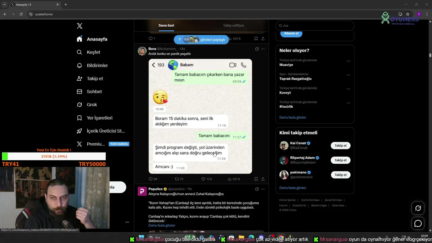This screenshot has height=243, width=432.
Task: Follow pokimane
Action: point(341,175)
